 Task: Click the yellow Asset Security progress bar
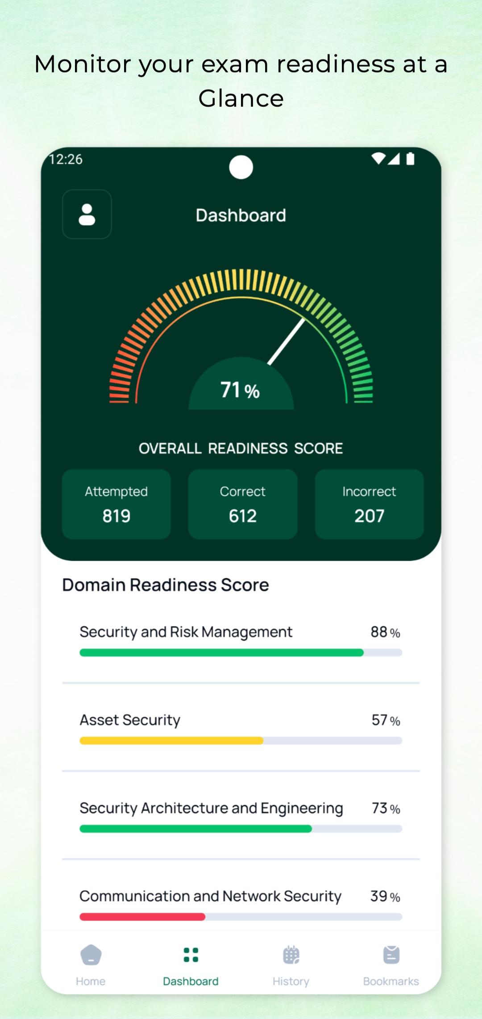[x=172, y=741]
